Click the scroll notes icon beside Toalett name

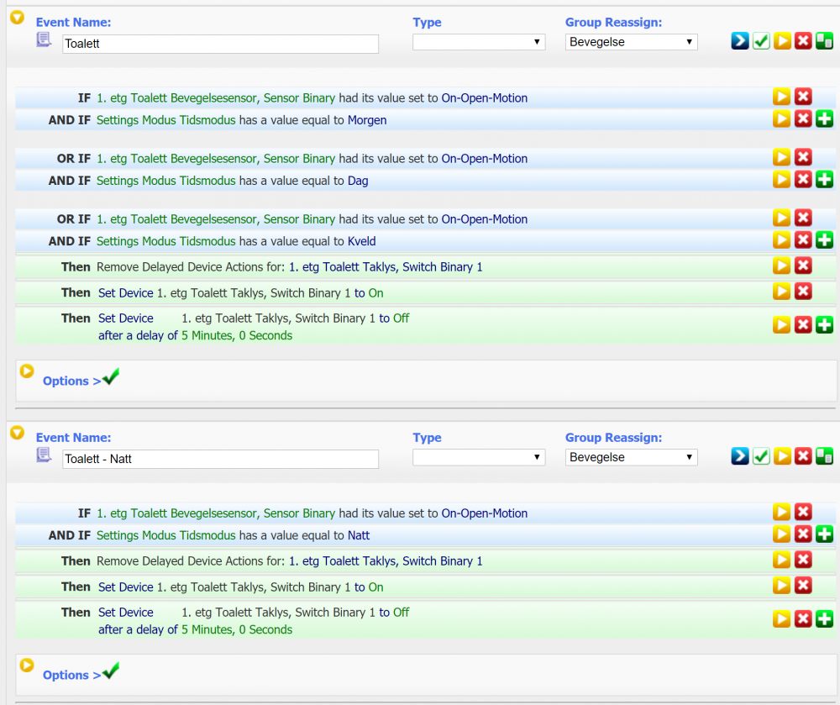(x=44, y=39)
